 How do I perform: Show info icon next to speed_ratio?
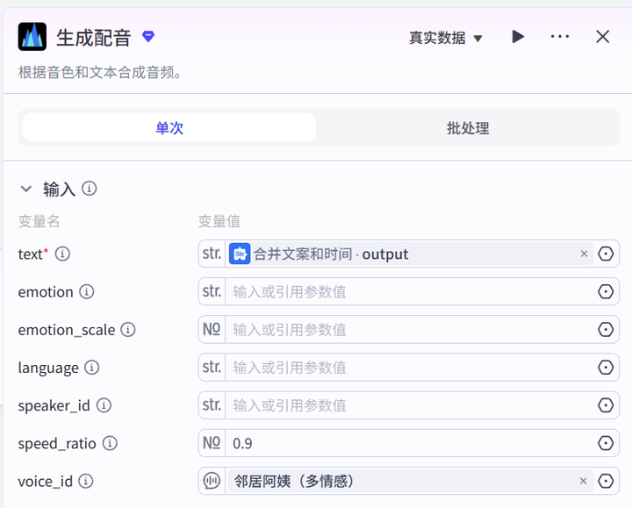[110, 443]
